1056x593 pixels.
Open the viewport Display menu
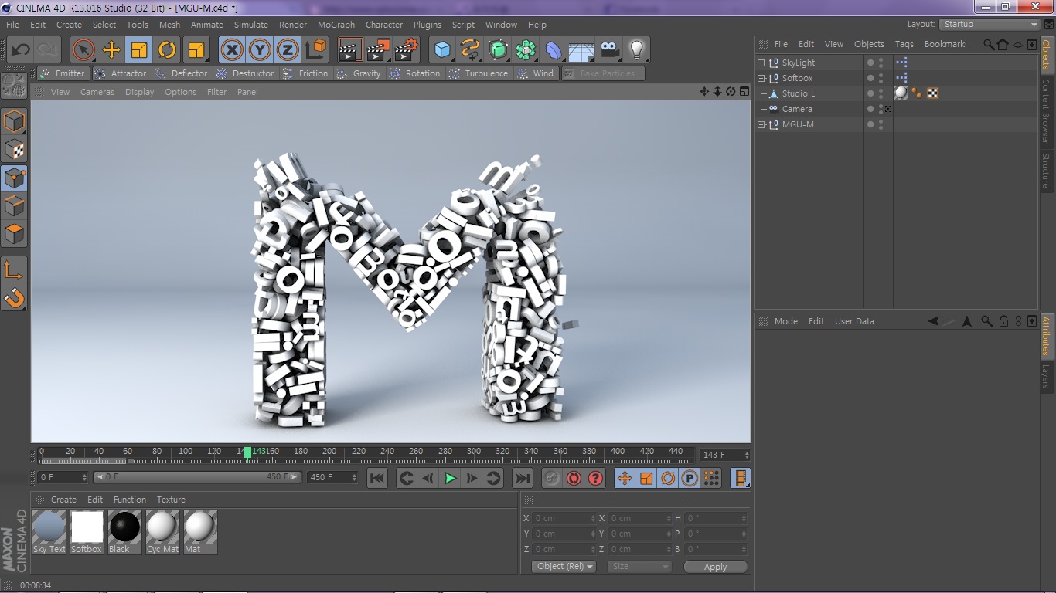tap(140, 92)
